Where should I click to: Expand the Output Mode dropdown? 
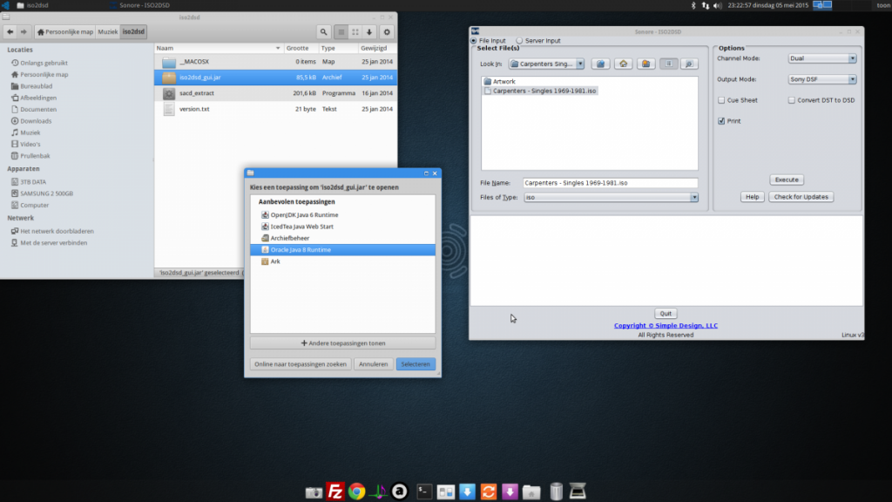[x=821, y=79]
